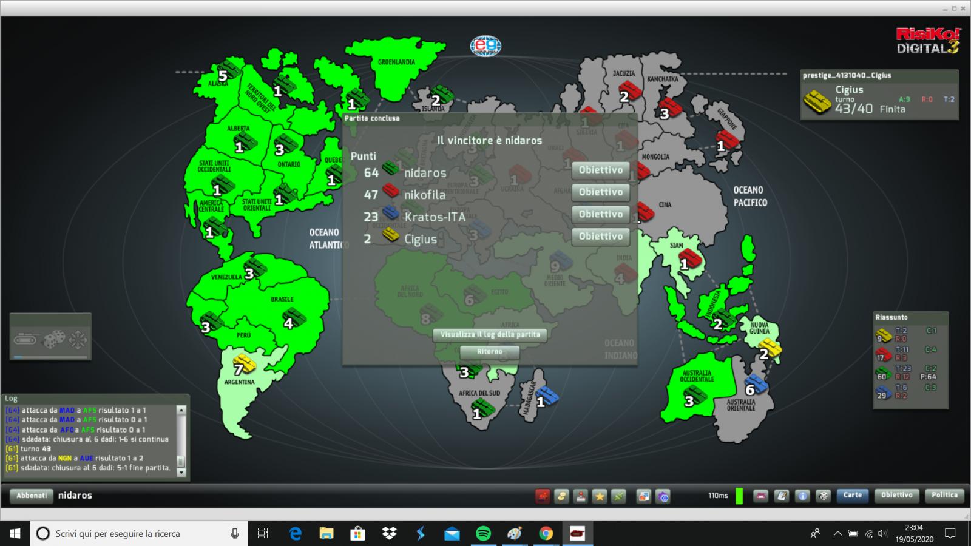Open the Carte button in bottom bar
The height and width of the screenshot is (546, 971).
pyautogui.click(x=853, y=496)
